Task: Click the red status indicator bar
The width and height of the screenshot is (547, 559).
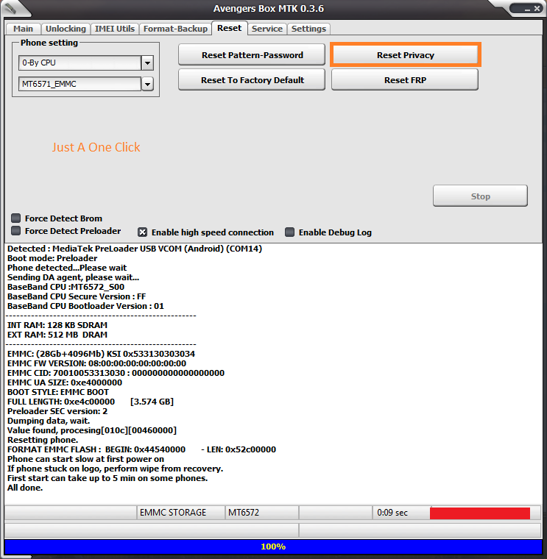Action: point(480,513)
